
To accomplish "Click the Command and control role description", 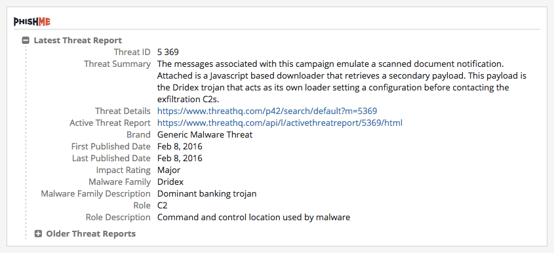I will pos(254,218).
